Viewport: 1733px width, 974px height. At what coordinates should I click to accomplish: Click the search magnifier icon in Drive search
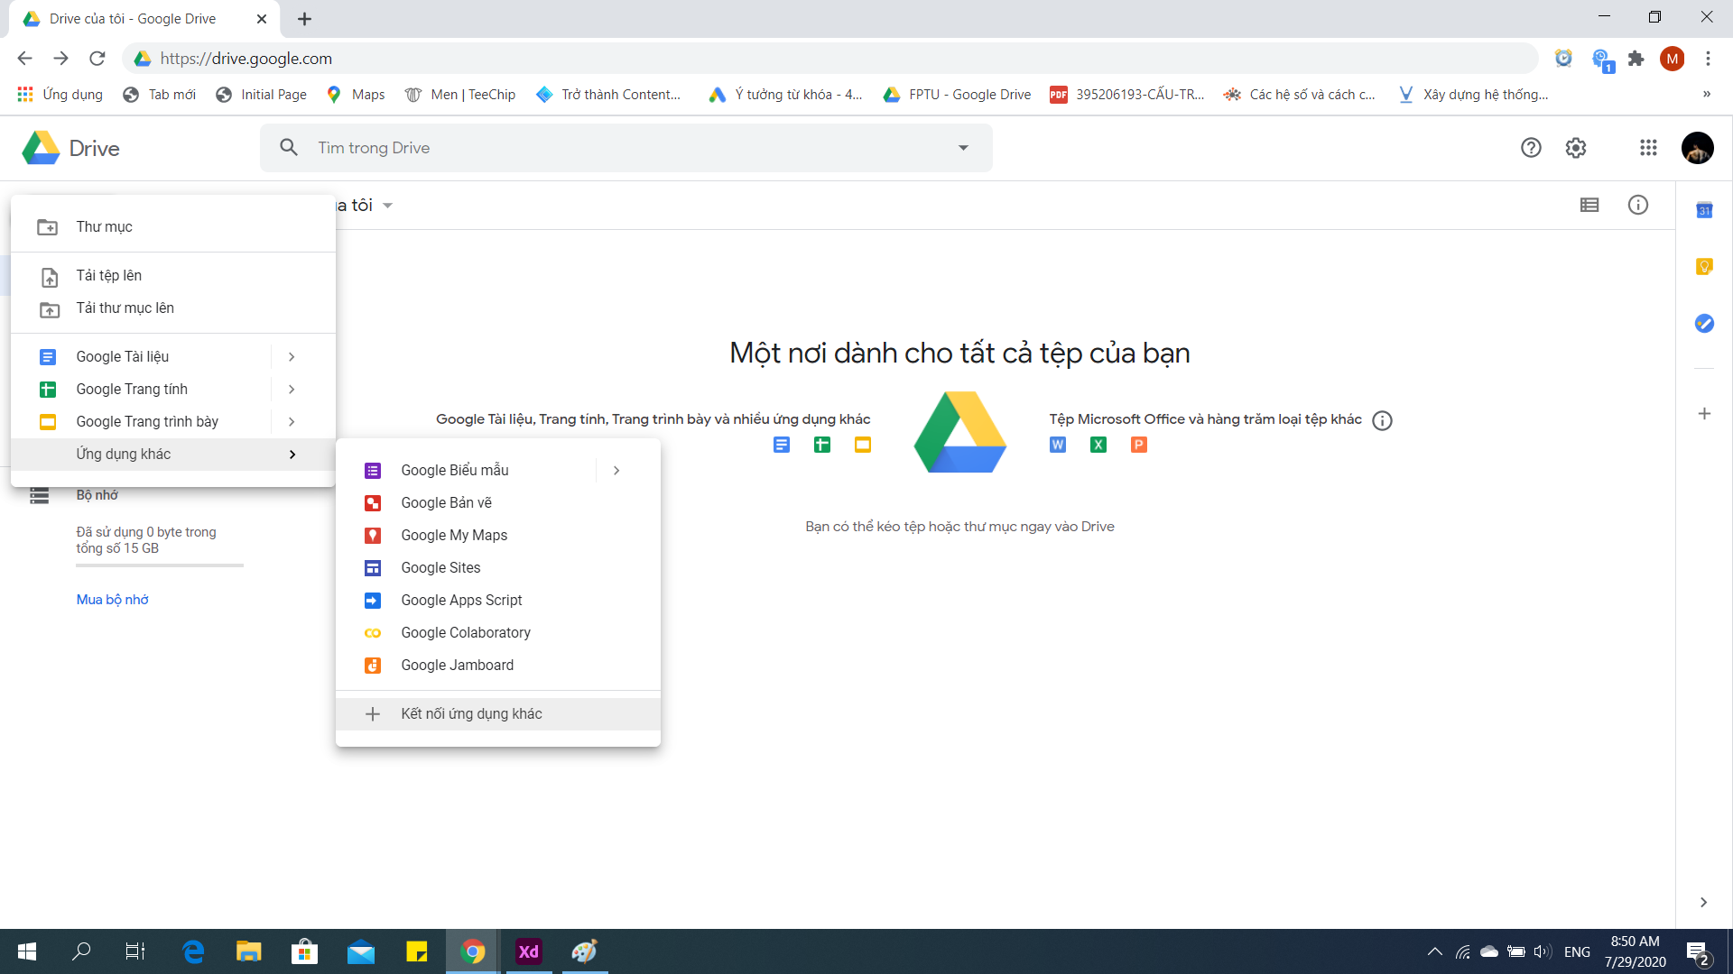(289, 147)
